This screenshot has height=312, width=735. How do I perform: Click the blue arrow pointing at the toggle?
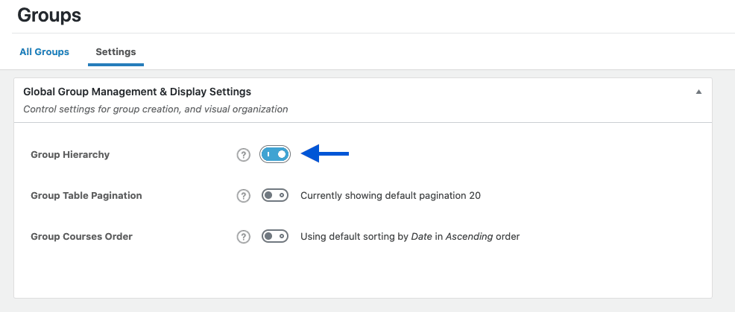click(325, 153)
